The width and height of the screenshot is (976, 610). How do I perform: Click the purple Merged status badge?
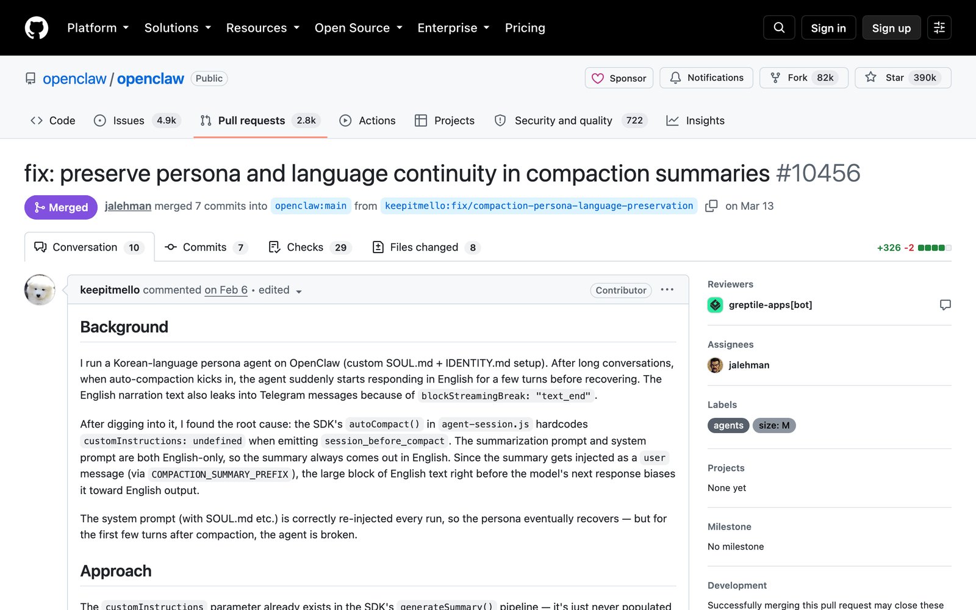tap(61, 207)
